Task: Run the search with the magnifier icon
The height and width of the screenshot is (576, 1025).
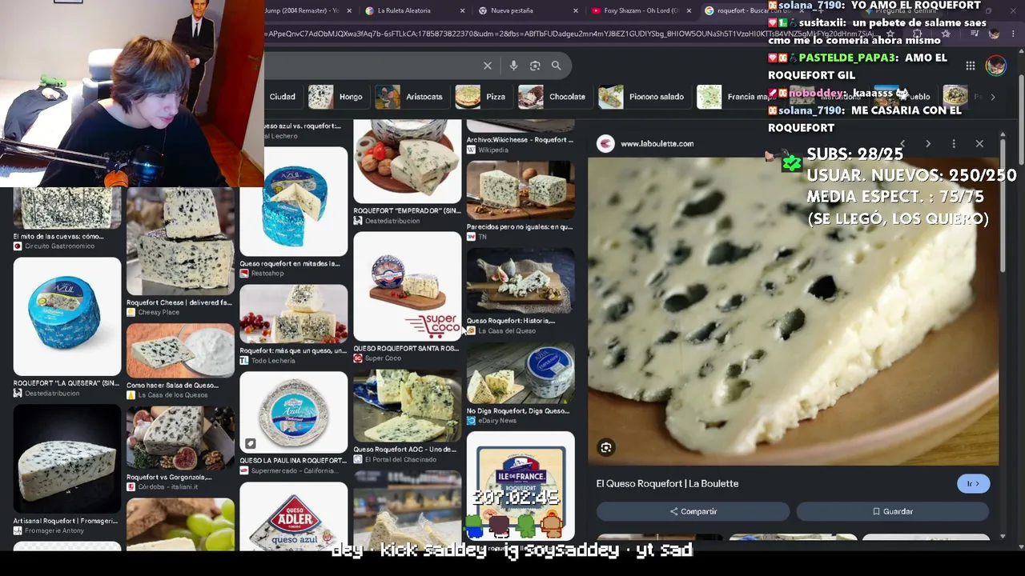Action: pyautogui.click(x=556, y=66)
